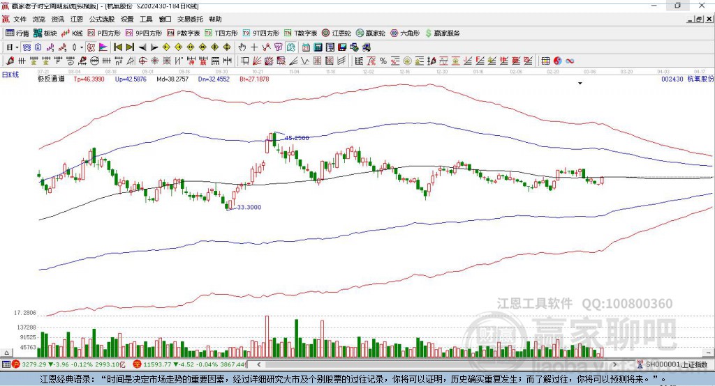This screenshot has width=715, height=386.
Task: Click the colored flag icon
Action: pos(103,47)
